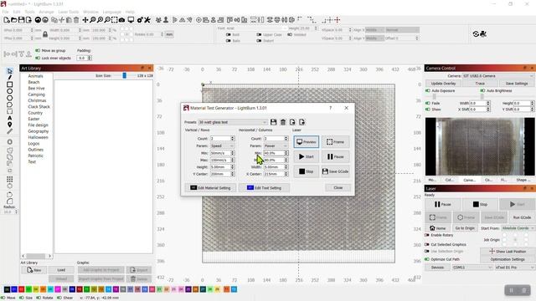Click the columns Min power field
This screenshot has width=536, height=301.
[x=276, y=153]
